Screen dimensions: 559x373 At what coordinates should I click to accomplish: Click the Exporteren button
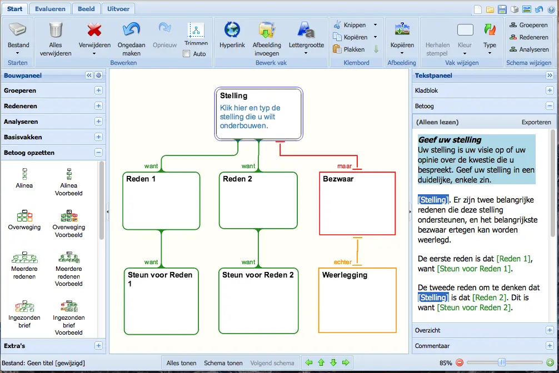point(536,122)
